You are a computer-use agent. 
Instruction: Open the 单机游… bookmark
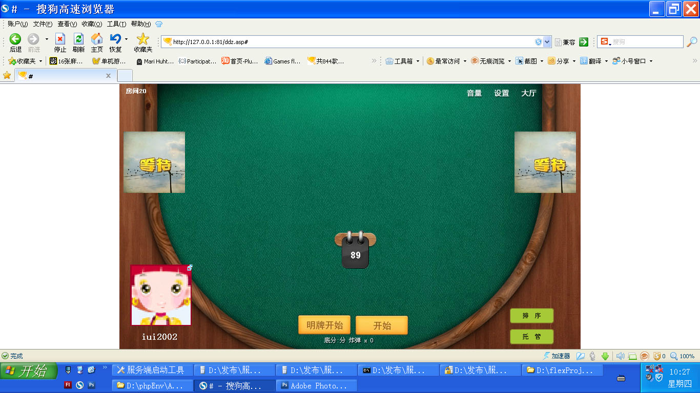tap(109, 61)
